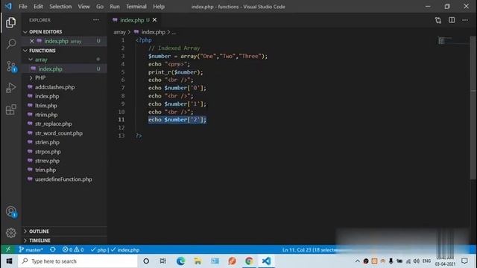Expand the Timeline section
This screenshot has width=477, height=268.
click(40, 240)
